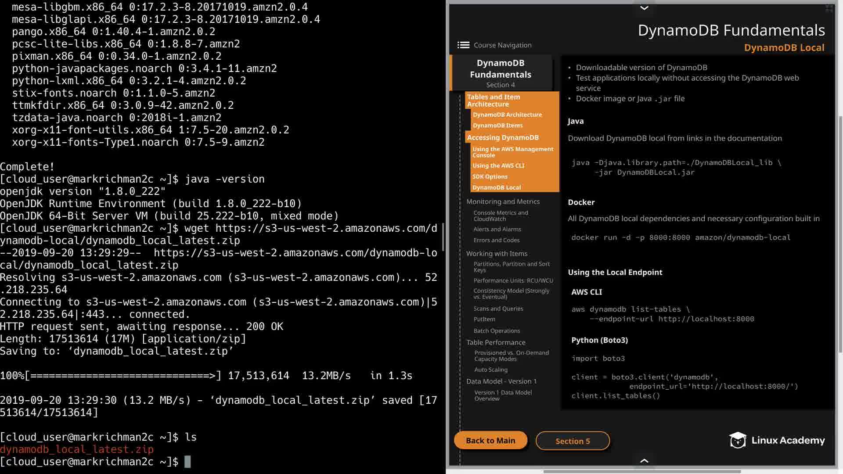This screenshot has width=843, height=474.
Task: Select the Auto Scaling lesson
Action: (x=491, y=370)
